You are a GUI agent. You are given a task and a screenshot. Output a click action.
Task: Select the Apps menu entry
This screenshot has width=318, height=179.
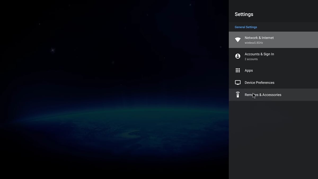(x=249, y=71)
